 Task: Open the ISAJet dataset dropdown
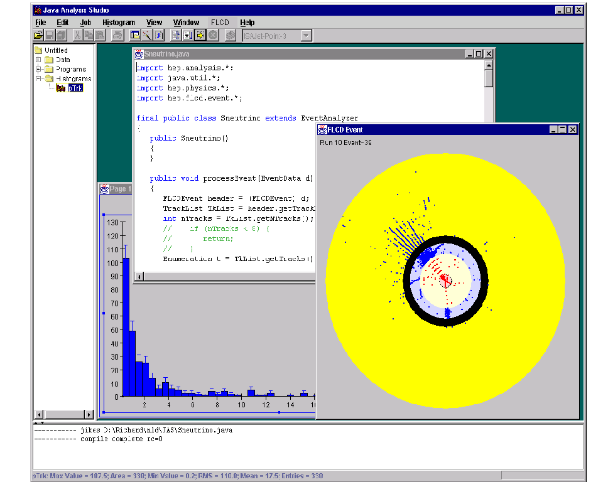pyautogui.click(x=306, y=36)
